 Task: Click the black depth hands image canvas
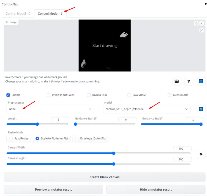[x=105, y=46]
